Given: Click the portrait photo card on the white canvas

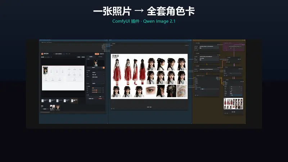Looking at the screenshot, I should pos(45,71).
